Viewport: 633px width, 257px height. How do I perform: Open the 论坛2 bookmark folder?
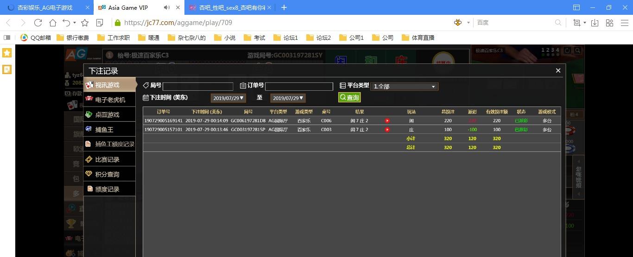[318, 38]
